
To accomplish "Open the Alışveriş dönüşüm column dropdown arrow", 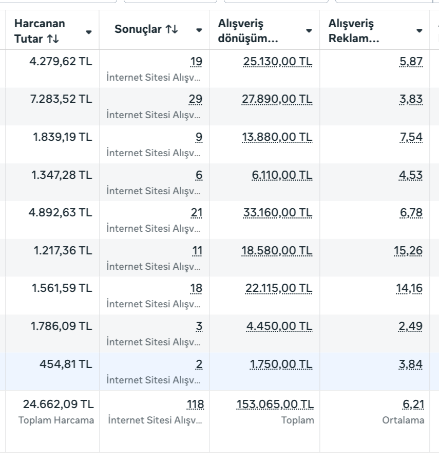I will tap(309, 30).
